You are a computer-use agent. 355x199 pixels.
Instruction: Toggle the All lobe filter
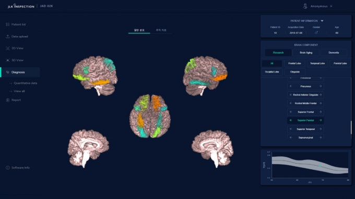click(x=272, y=64)
